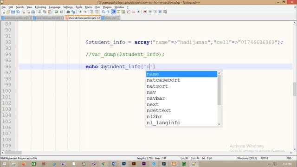Play back the recorded macro icon
This screenshot has height=167, width=297.
point(155,12)
